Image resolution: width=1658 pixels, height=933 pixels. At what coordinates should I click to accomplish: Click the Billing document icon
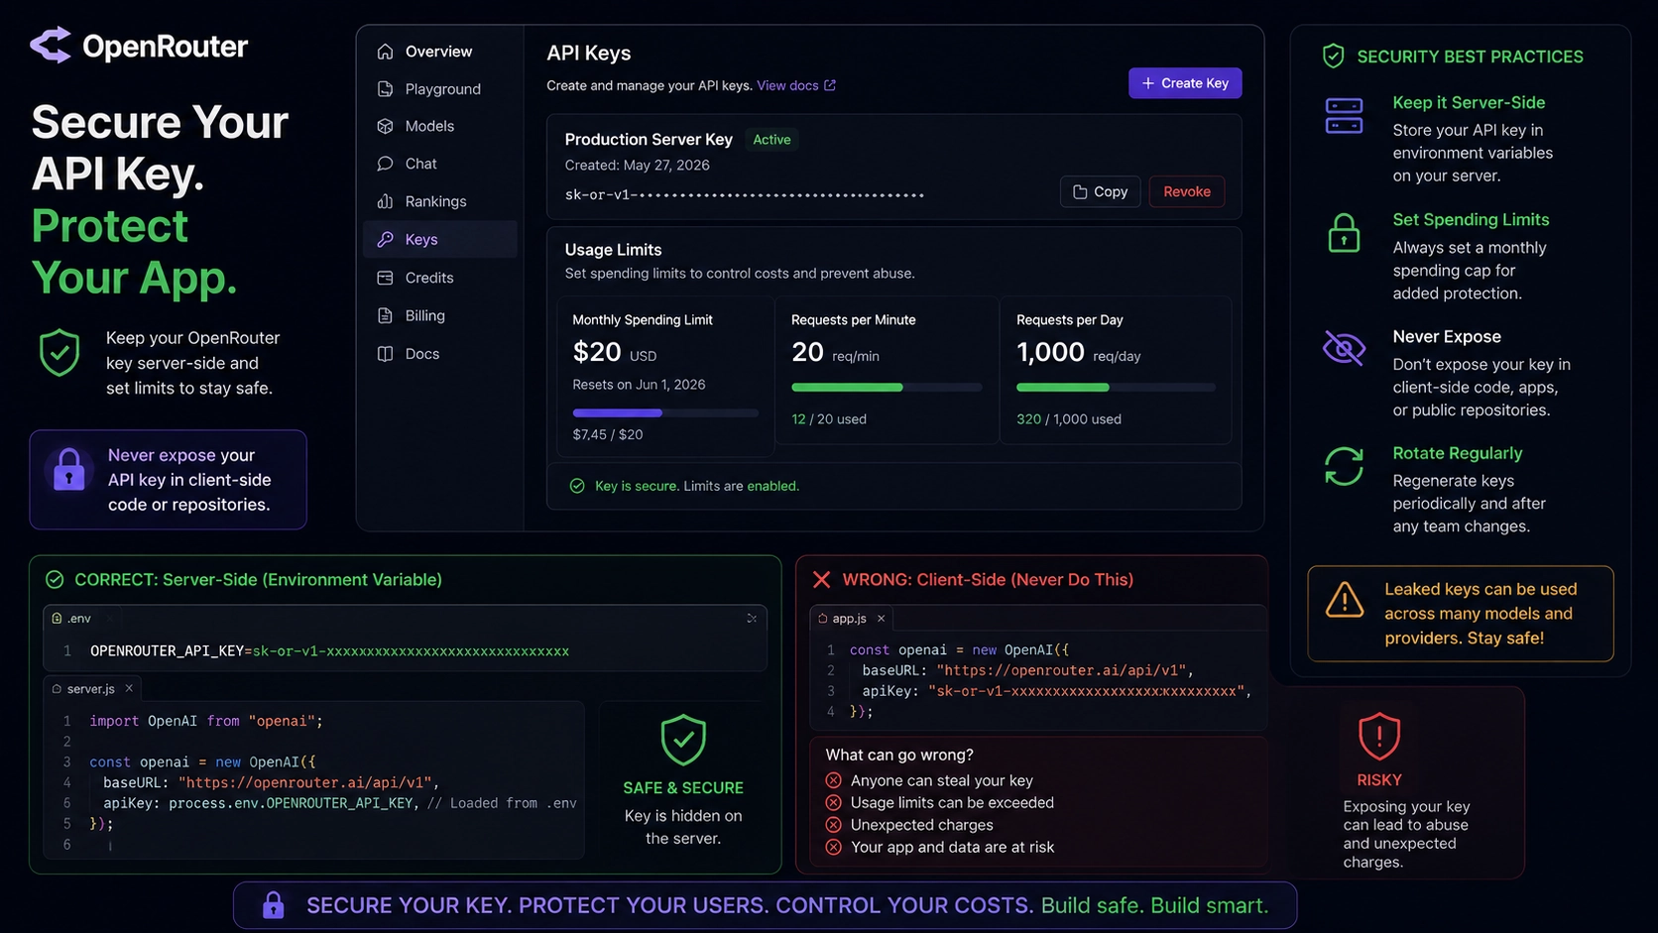(385, 315)
